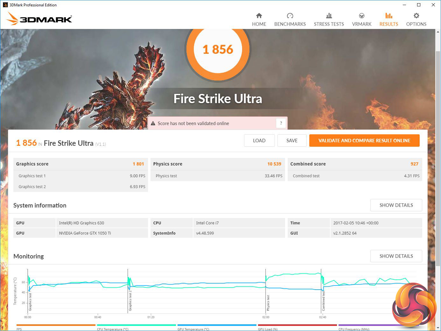Click the 3DMark title bar app icon
441x331 pixels.
[x=5, y=5]
